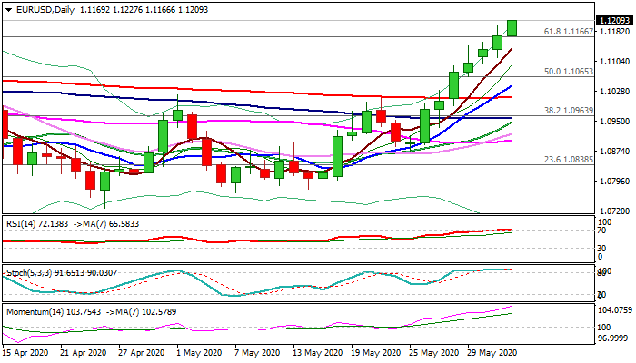Click the 13 May 2020 date marker
This screenshot has height=363, width=636.
318,353
